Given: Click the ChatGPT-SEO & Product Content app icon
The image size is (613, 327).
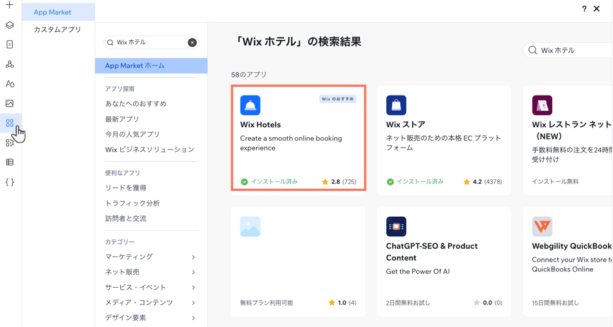Looking at the screenshot, I should pyautogui.click(x=396, y=227).
